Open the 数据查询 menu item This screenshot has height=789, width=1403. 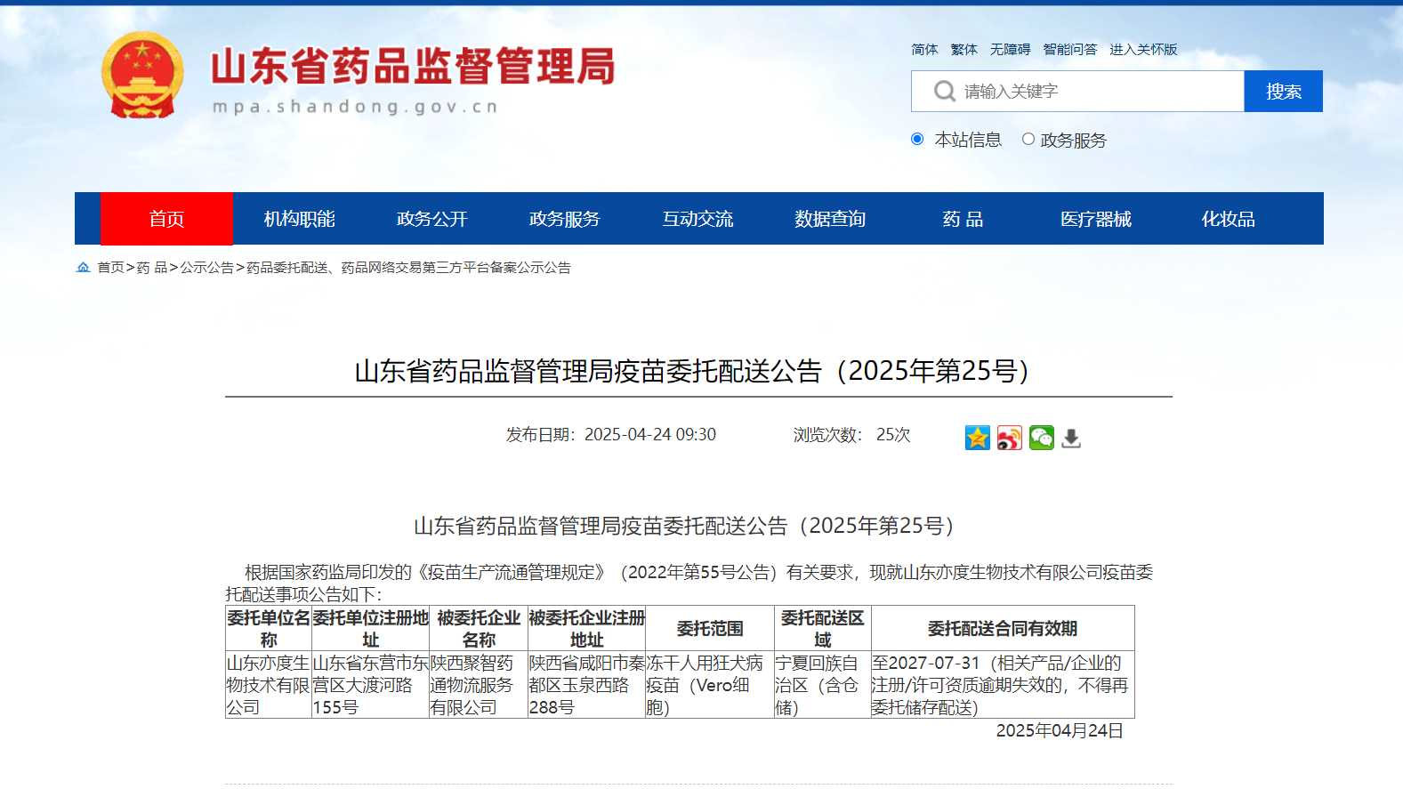[x=830, y=219]
